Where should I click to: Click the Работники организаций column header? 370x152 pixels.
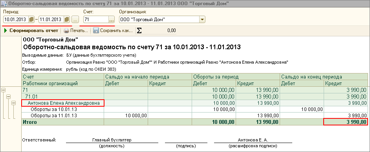[x=63, y=83]
